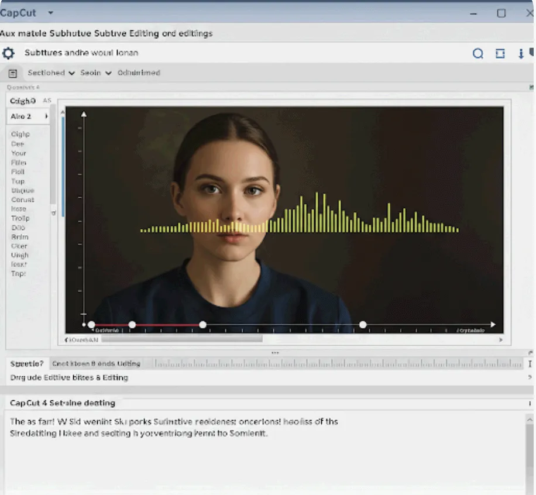The height and width of the screenshot is (495, 536).
Task: Select Your in the sidebar list
Action: point(19,153)
